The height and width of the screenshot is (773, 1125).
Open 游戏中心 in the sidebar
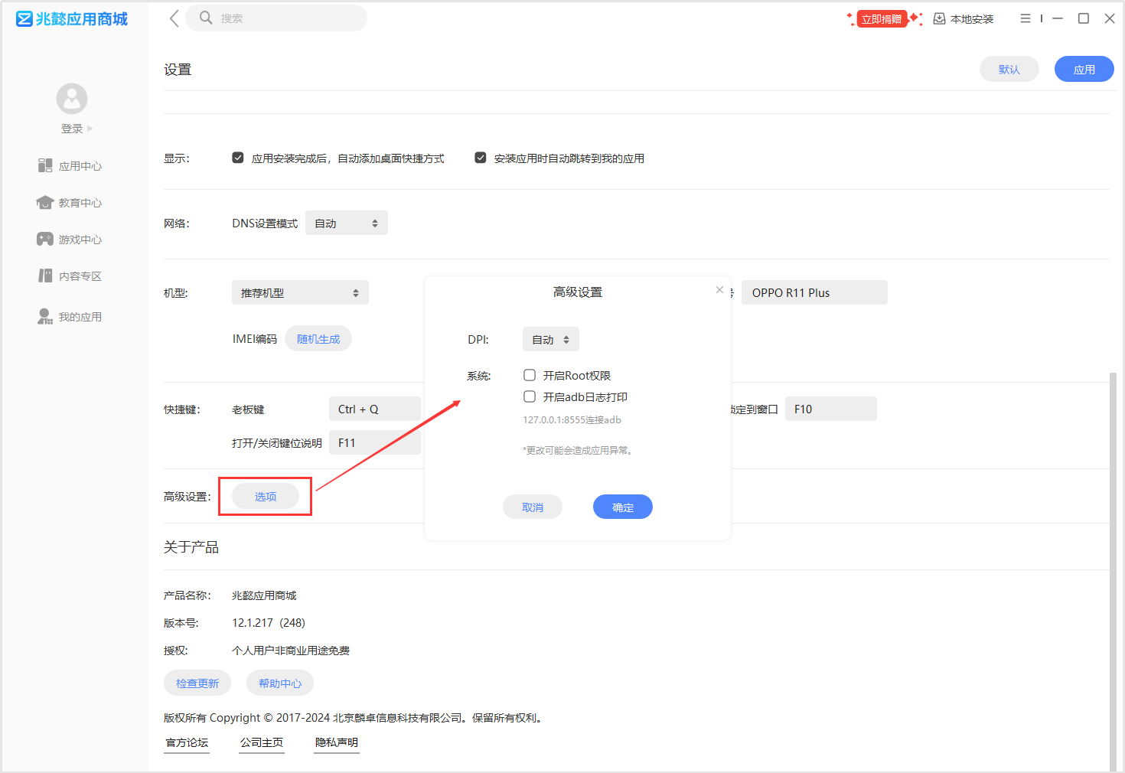70,240
